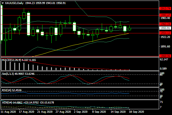This screenshot has width=172, height=115.
Task: Select the 2013.79 red price label
Action: click(x=165, y=9)
